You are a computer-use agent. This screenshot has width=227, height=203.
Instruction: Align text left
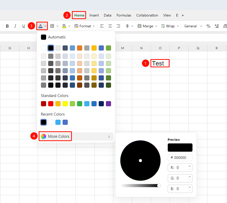pyautogui.click(x=102, y=26)
